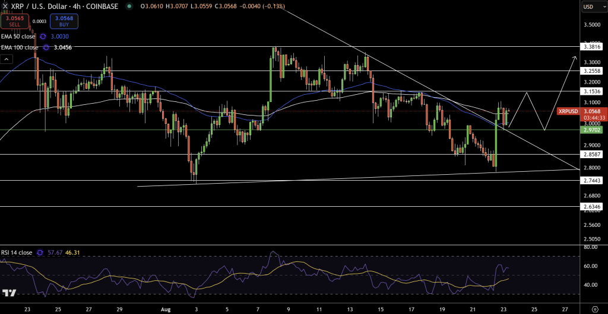Click the 3.2558 price level label
608x314 pixels.
(x=591, y=71)
